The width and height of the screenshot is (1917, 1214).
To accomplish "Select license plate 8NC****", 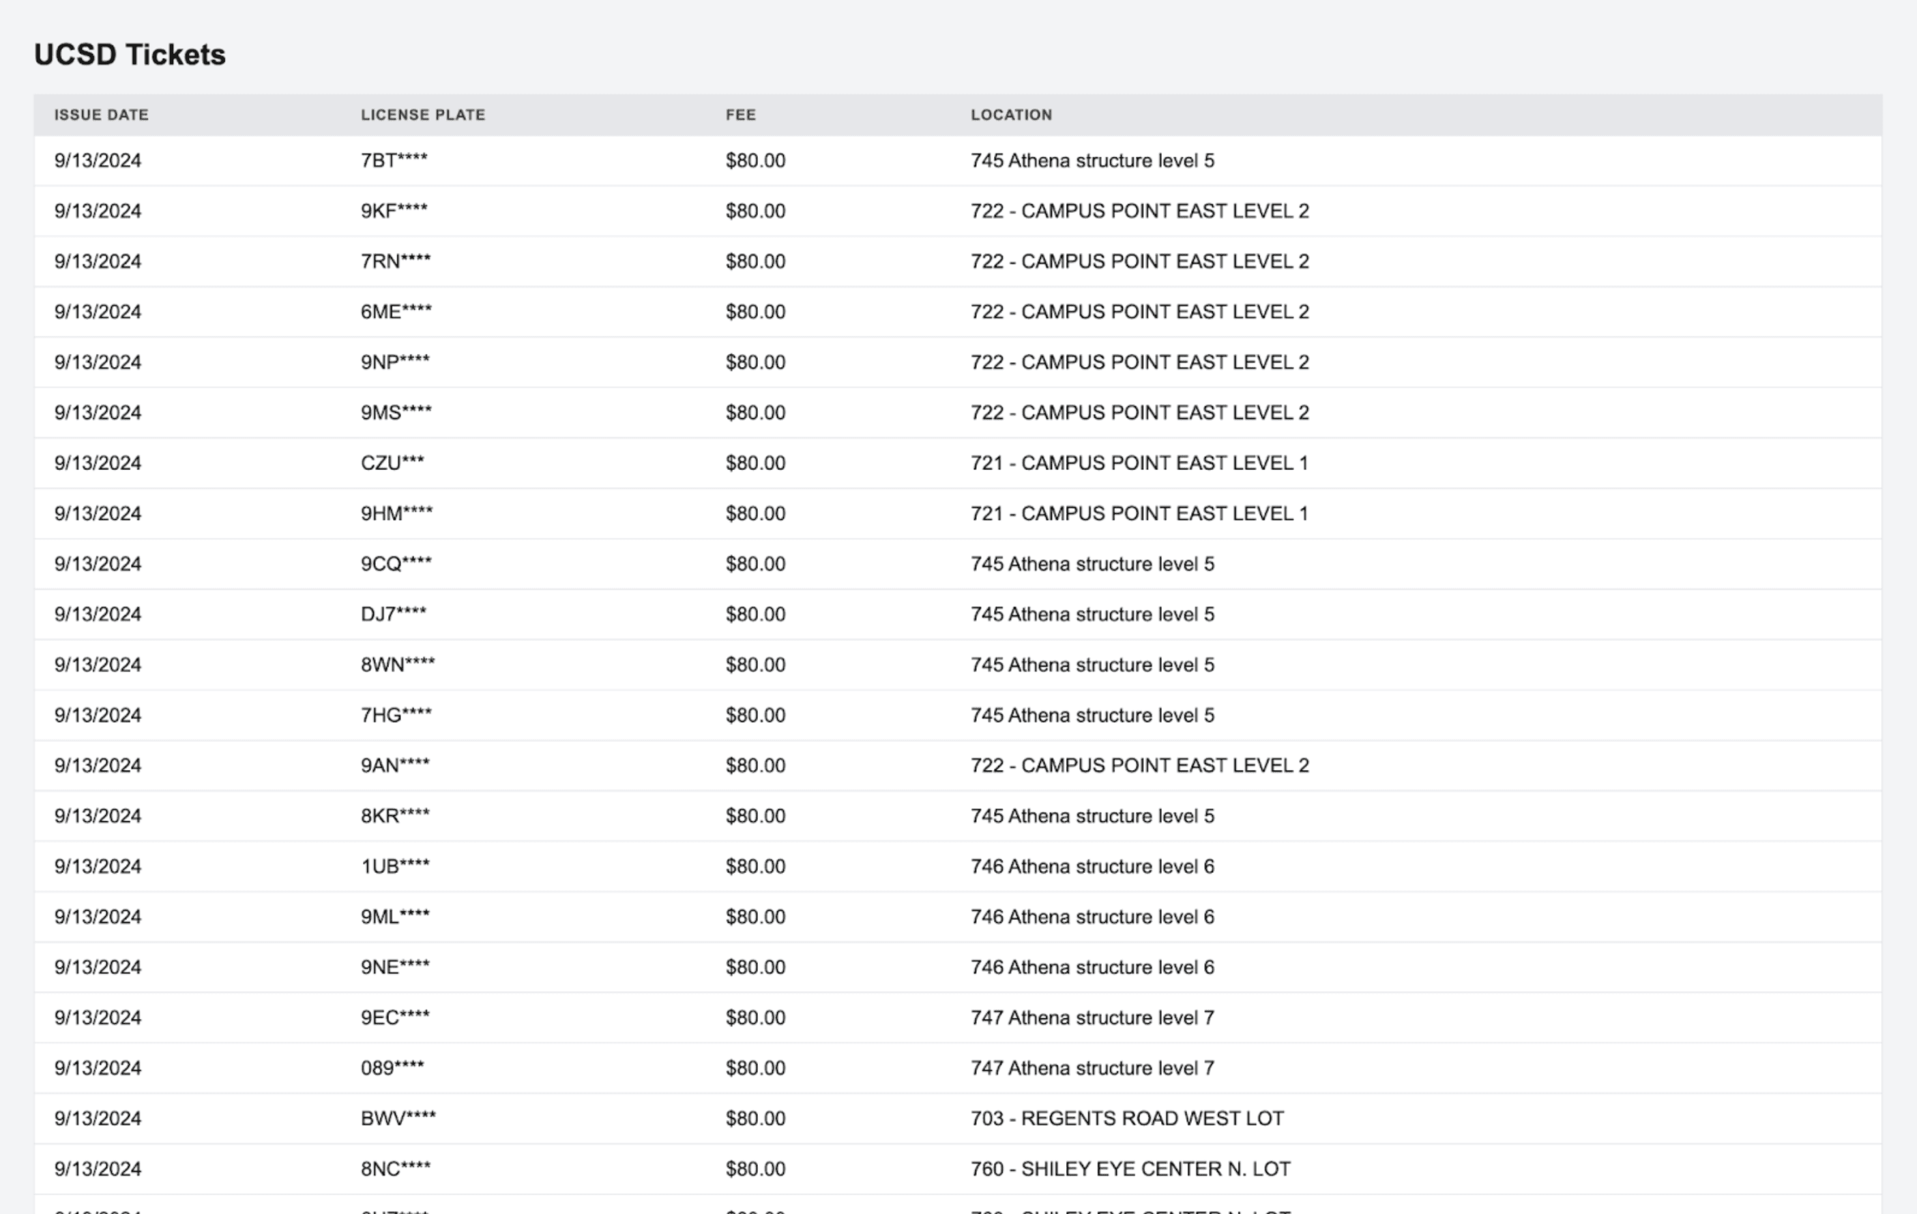I will [396, 1168].
